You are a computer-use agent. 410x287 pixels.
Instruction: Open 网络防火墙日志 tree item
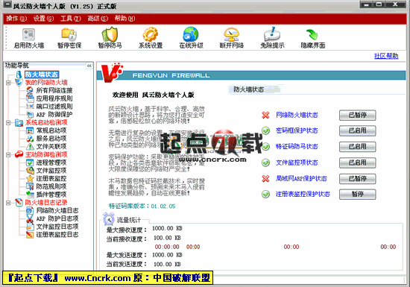(57, 210)
